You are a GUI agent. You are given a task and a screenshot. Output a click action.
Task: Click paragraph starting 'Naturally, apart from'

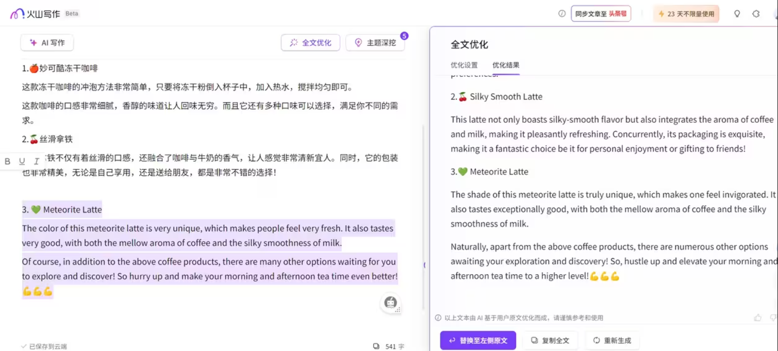click(614, 261)
